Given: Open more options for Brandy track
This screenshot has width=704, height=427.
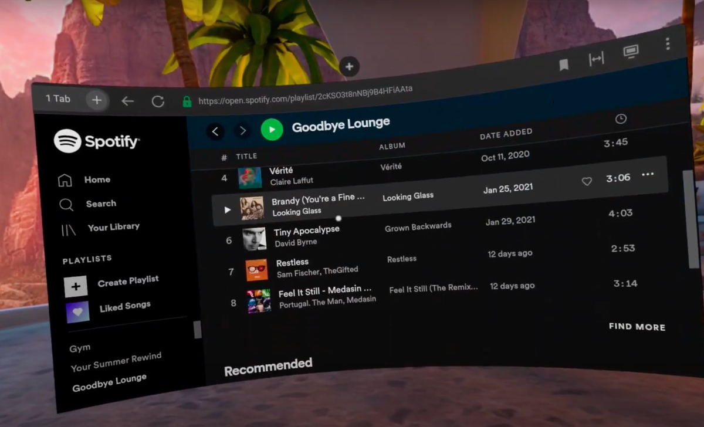Looking at the screenshot, I should 648,174.
